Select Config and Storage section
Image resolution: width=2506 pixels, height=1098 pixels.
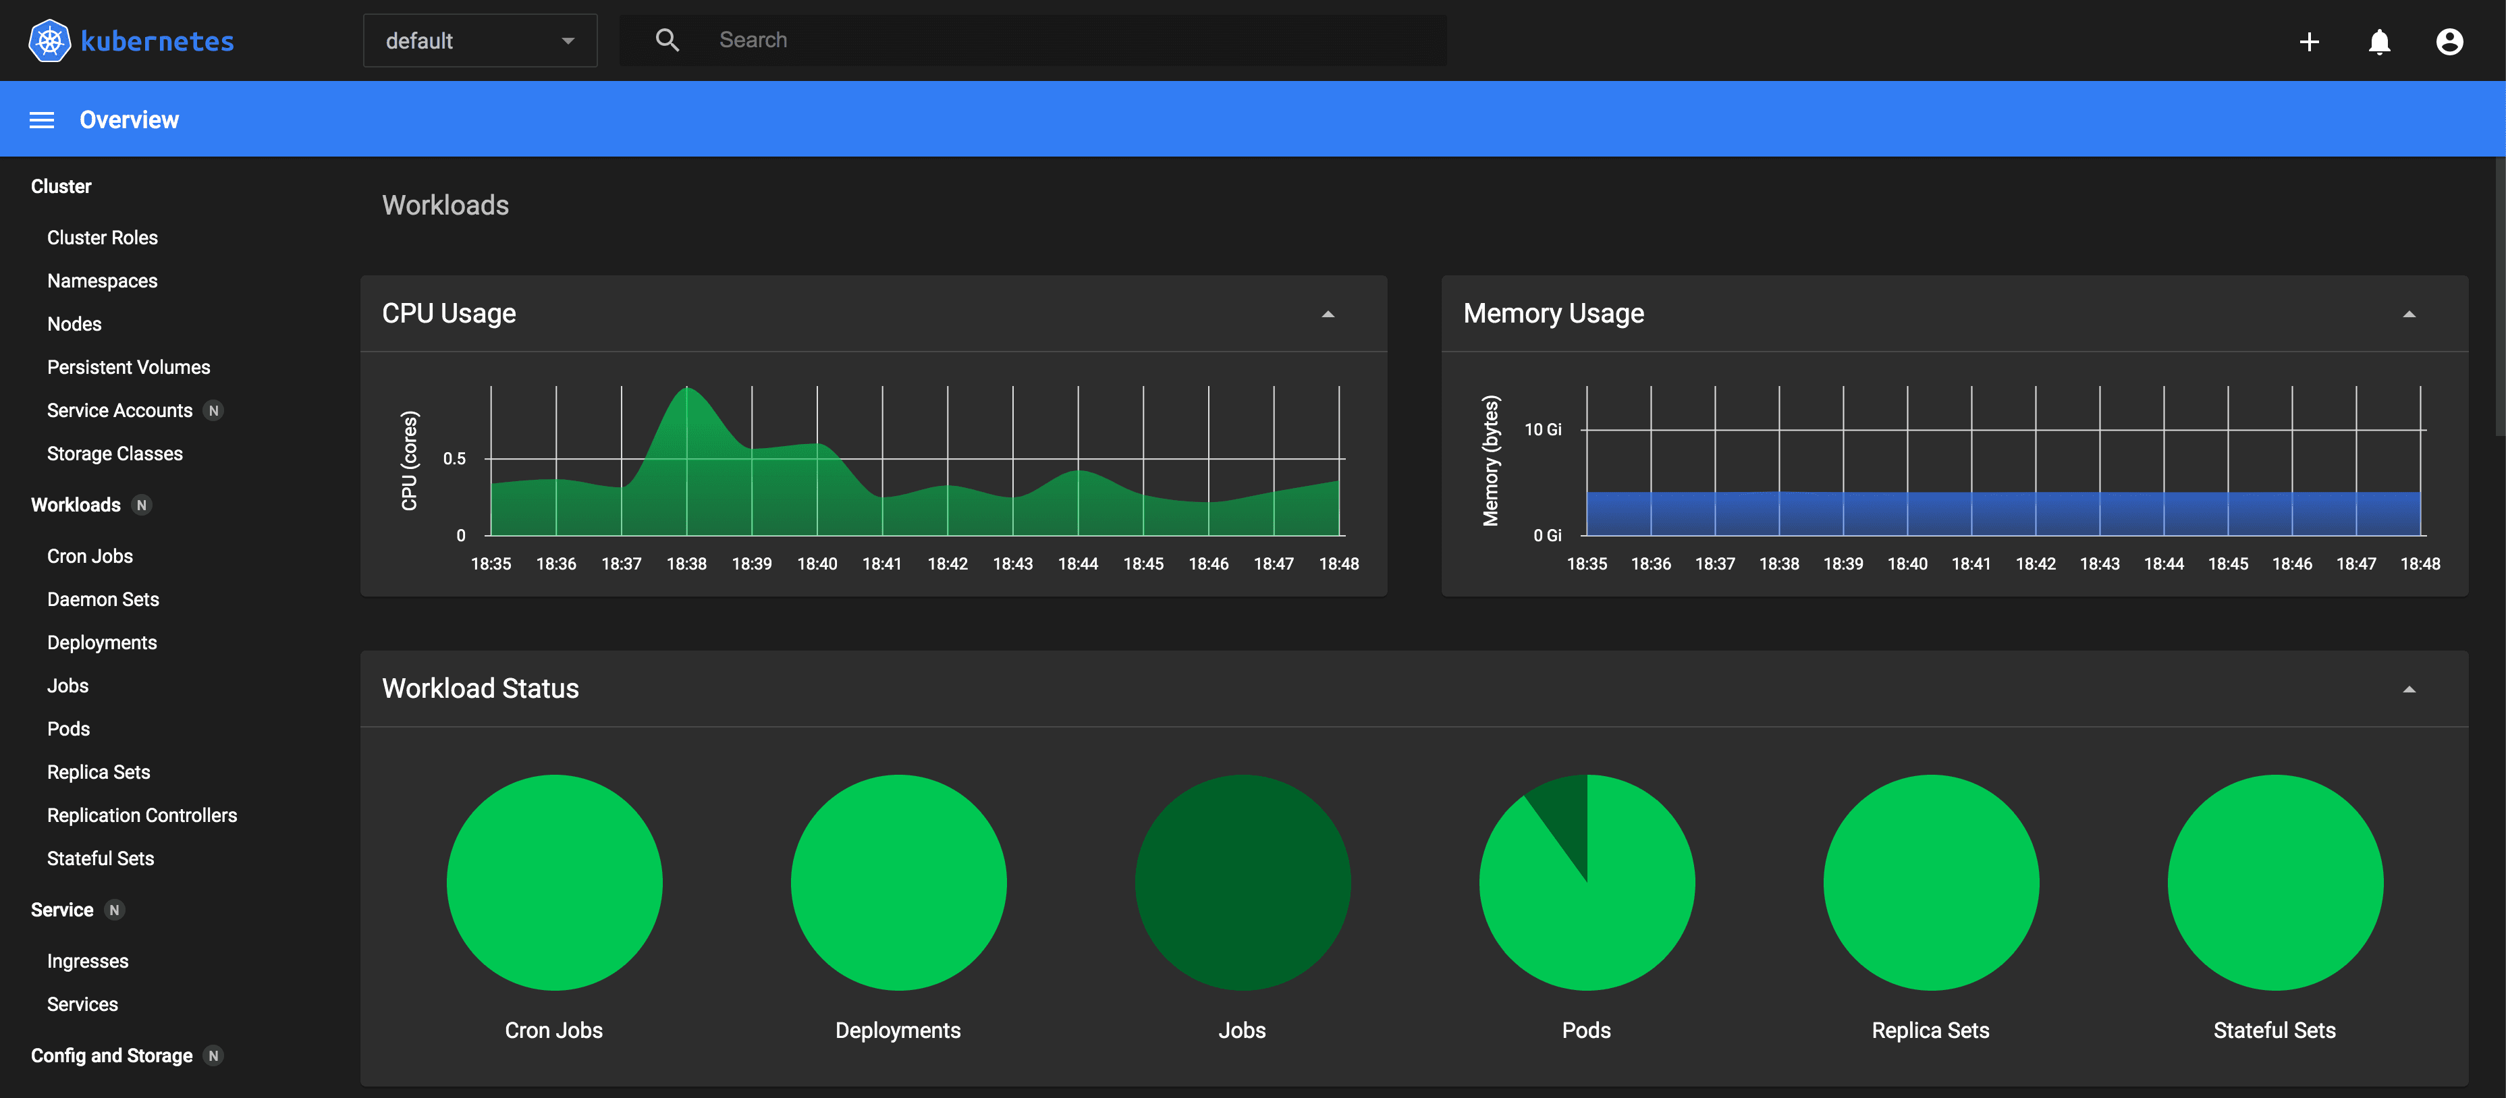[x=111, y=1055]
